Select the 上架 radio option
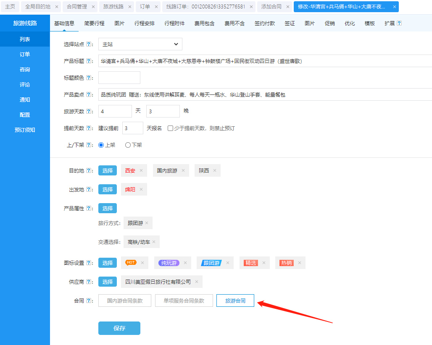 click(x=101, y=145)
